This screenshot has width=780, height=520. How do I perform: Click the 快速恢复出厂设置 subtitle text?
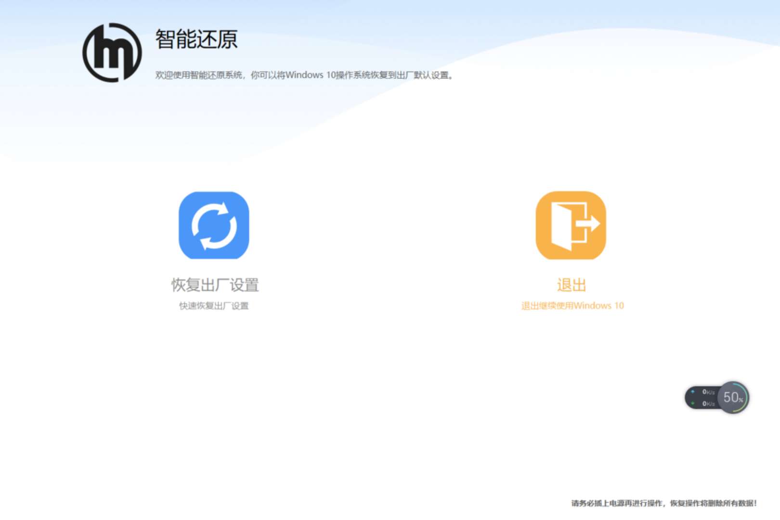(214, 306)
